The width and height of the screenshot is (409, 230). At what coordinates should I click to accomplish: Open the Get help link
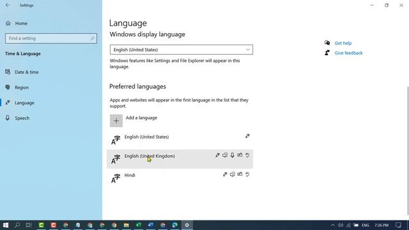click(x=343, y=43)
